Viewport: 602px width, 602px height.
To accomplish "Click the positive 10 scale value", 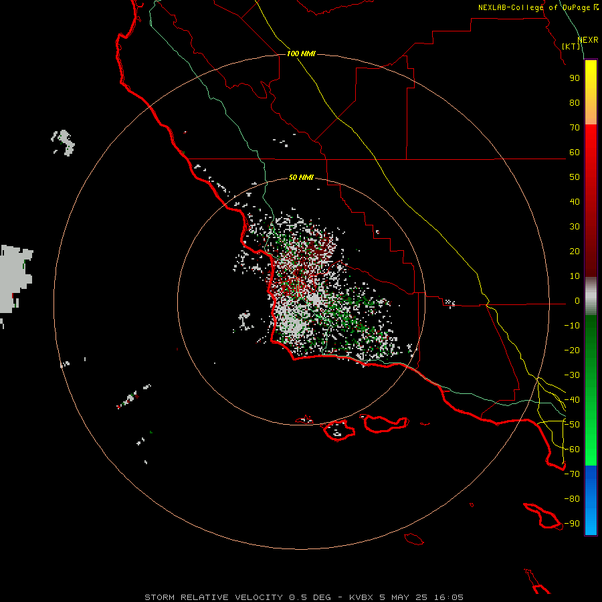I will [x=575, y=276].
